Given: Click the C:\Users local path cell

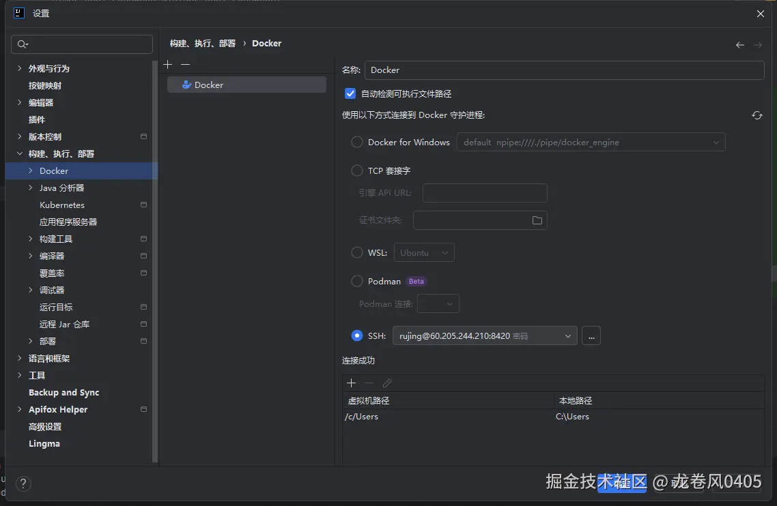Looking at the screenshot, I should click(659, 417).
